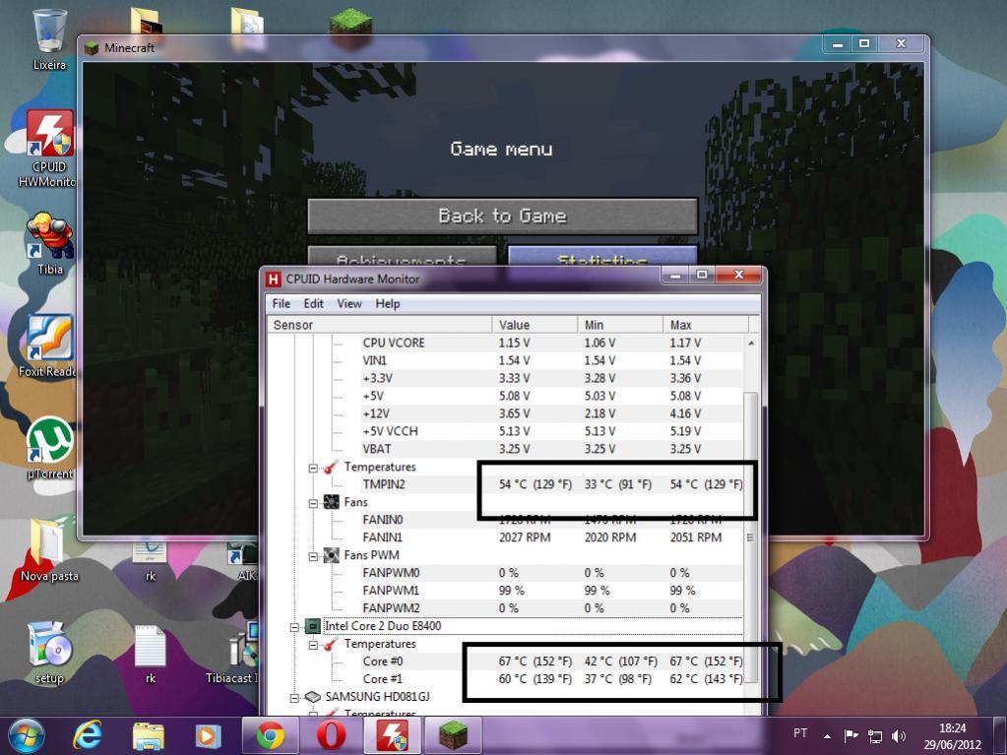Viewport: 1007px width, 755px height.
Task: Open the Help menu in Hardware Monitor
Action: tap(388, 303)
